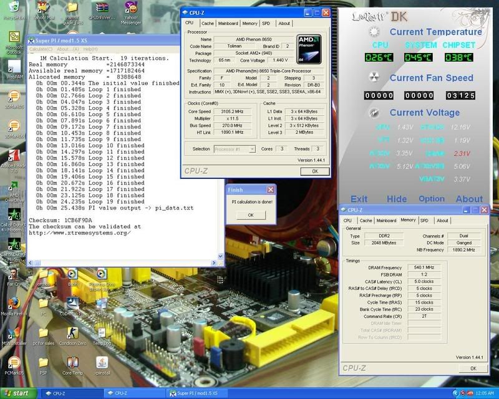Open the Help menu in Super PI
Screen dimensions: 499x399
pos(90,49)
